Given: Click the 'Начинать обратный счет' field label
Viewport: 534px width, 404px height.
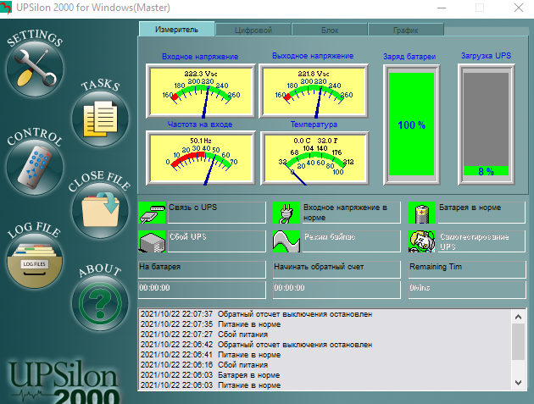Looking at the screenshot, I should (337, 269).
